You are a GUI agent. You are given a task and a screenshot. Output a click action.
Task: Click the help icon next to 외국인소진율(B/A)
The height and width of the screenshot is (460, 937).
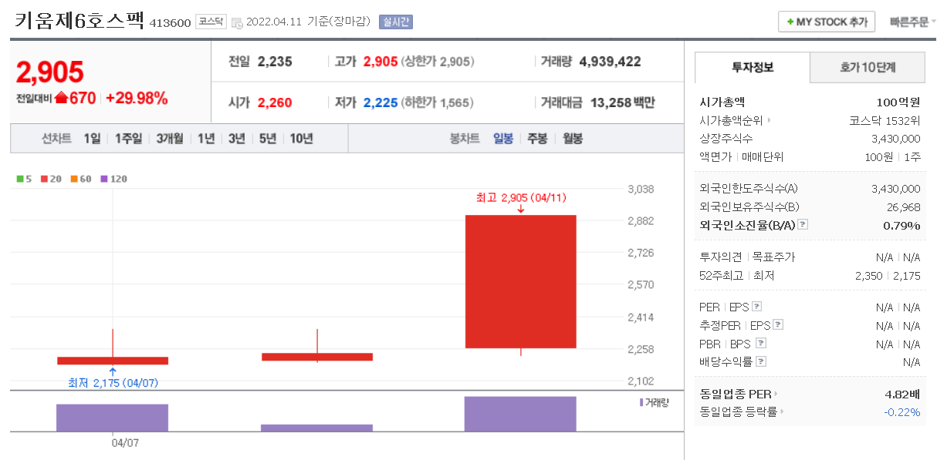click(803, 225)
